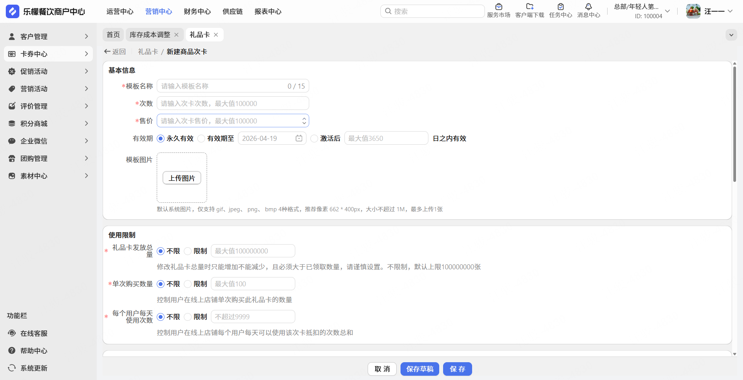Expand the tab list chevron button
Screen dimensions: 743x380
731,35
